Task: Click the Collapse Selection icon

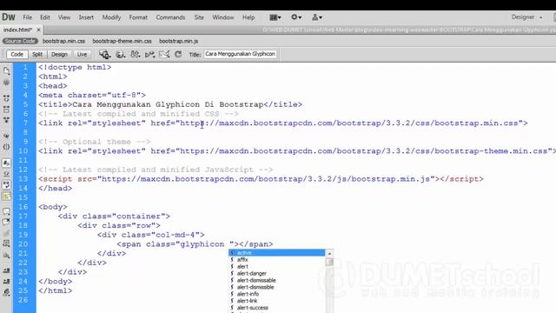Action: pos(6,110)
